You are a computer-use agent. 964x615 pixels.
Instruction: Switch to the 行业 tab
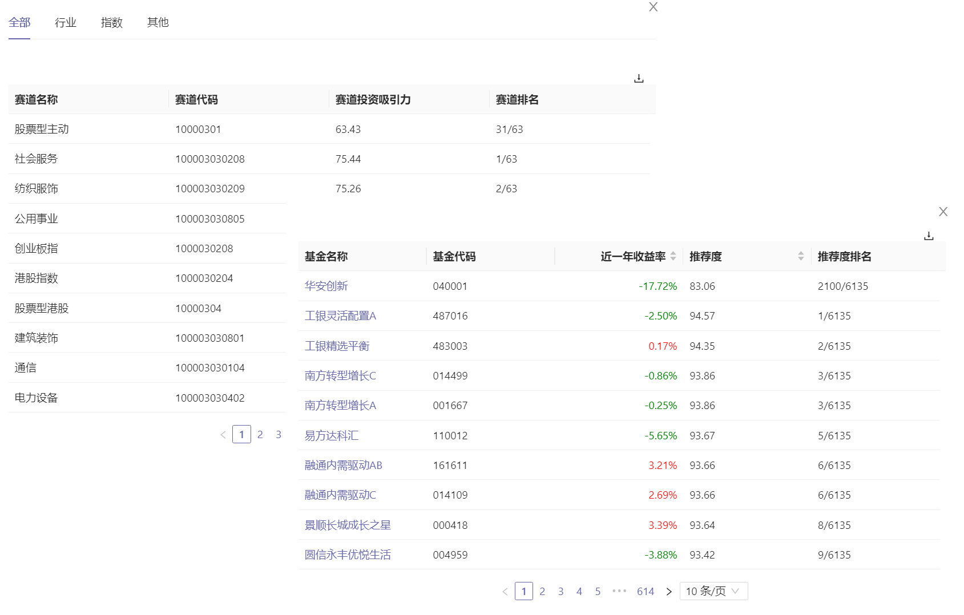pos(66,22)
